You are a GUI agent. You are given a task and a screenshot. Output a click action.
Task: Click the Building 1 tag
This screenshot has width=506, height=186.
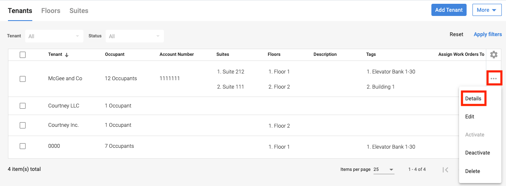pyautogui.click(x=381, y=87)
